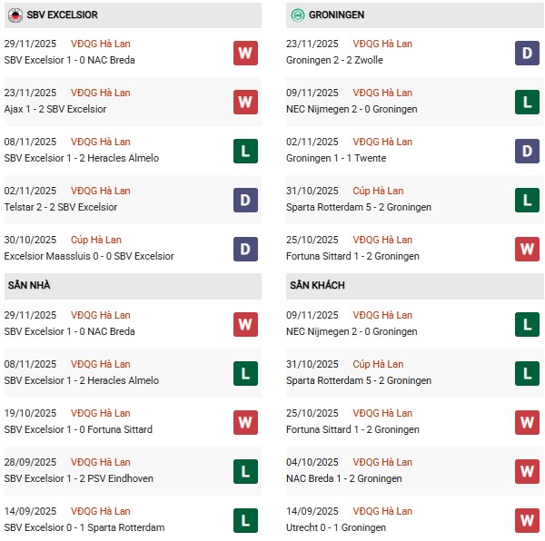
Task: Click L badge for SBV Excelsior vs PSV Eindhoven
Action: [x=245, y=471]
